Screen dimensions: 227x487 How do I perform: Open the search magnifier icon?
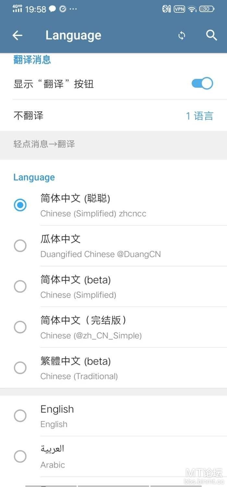click(211, 35)
